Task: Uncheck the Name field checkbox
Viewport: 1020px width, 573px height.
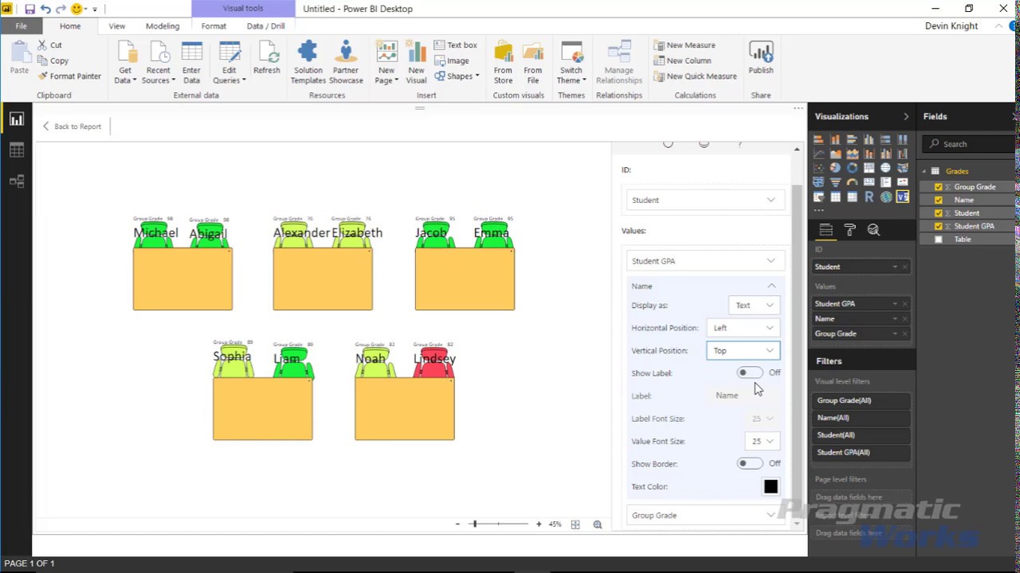Action: (x=939, y=200)
